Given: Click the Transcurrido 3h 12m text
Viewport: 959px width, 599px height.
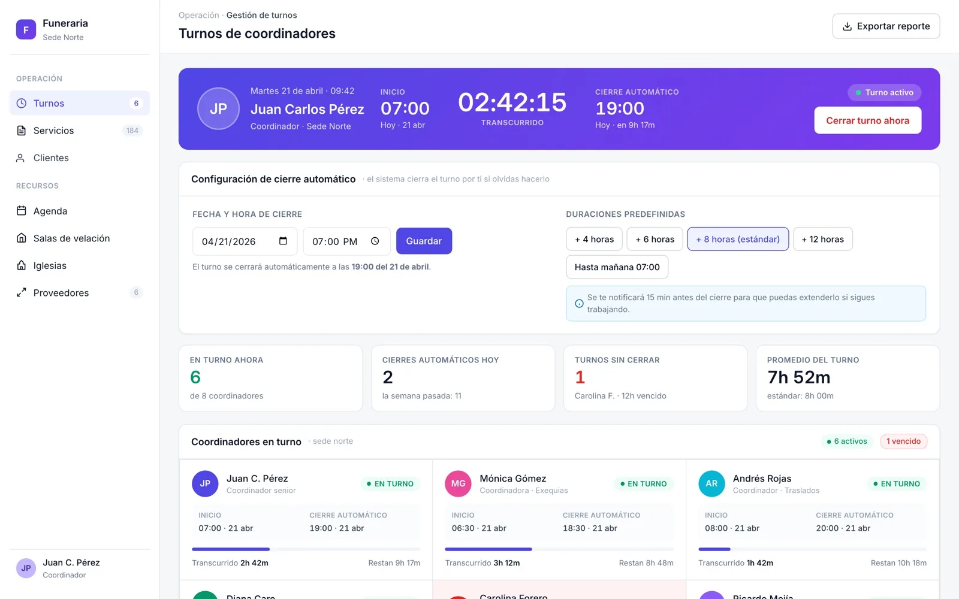Looking at the screenshot, I should tap(482, 563).
